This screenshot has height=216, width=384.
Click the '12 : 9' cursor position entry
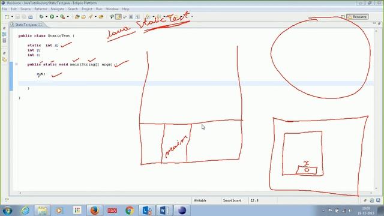pyautogui.click(x=254, y=200)
